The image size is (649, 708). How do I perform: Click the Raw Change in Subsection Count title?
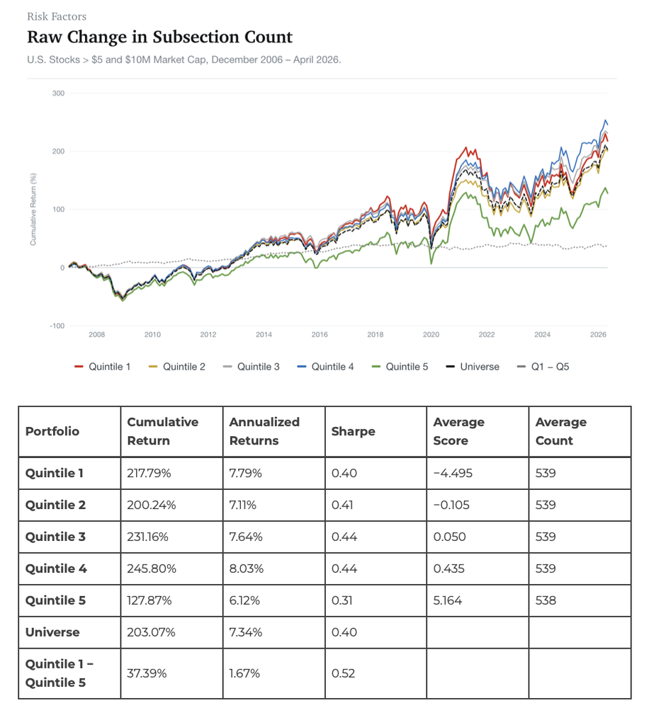(160, 37)
